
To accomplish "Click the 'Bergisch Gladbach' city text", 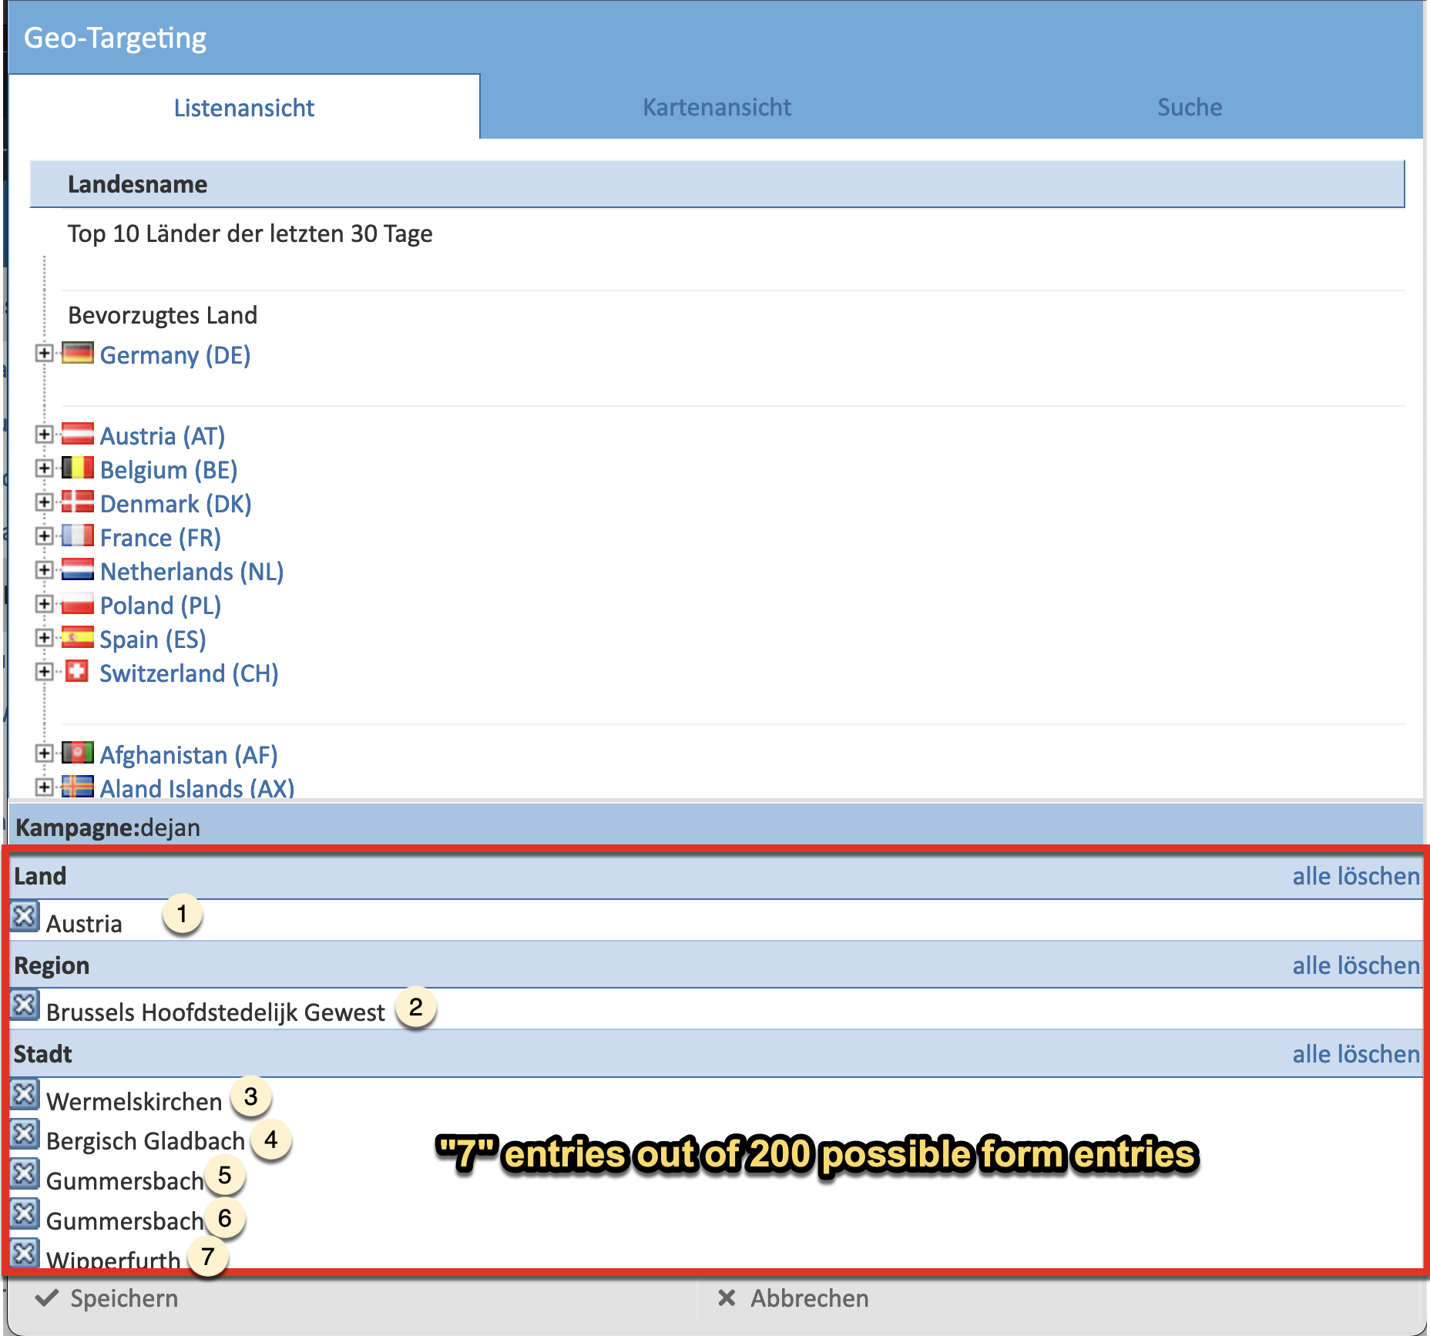I will [x=146, y=1141].
